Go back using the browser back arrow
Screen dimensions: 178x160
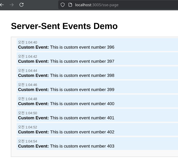2,5
